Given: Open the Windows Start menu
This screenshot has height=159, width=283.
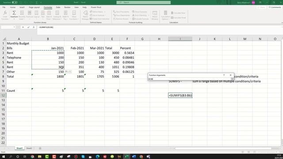Looking at the screenshot, I should click(4, 156).
